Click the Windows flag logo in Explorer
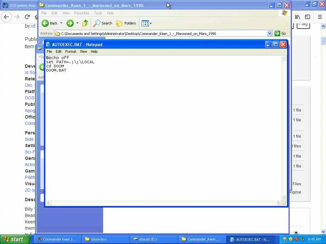Viewport: 326px width, 244px height. (284, 13)
